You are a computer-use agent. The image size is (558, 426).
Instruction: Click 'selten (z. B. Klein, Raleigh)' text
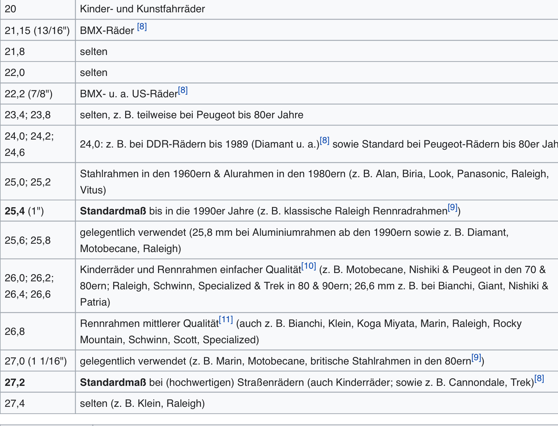(x=142, y=403)
